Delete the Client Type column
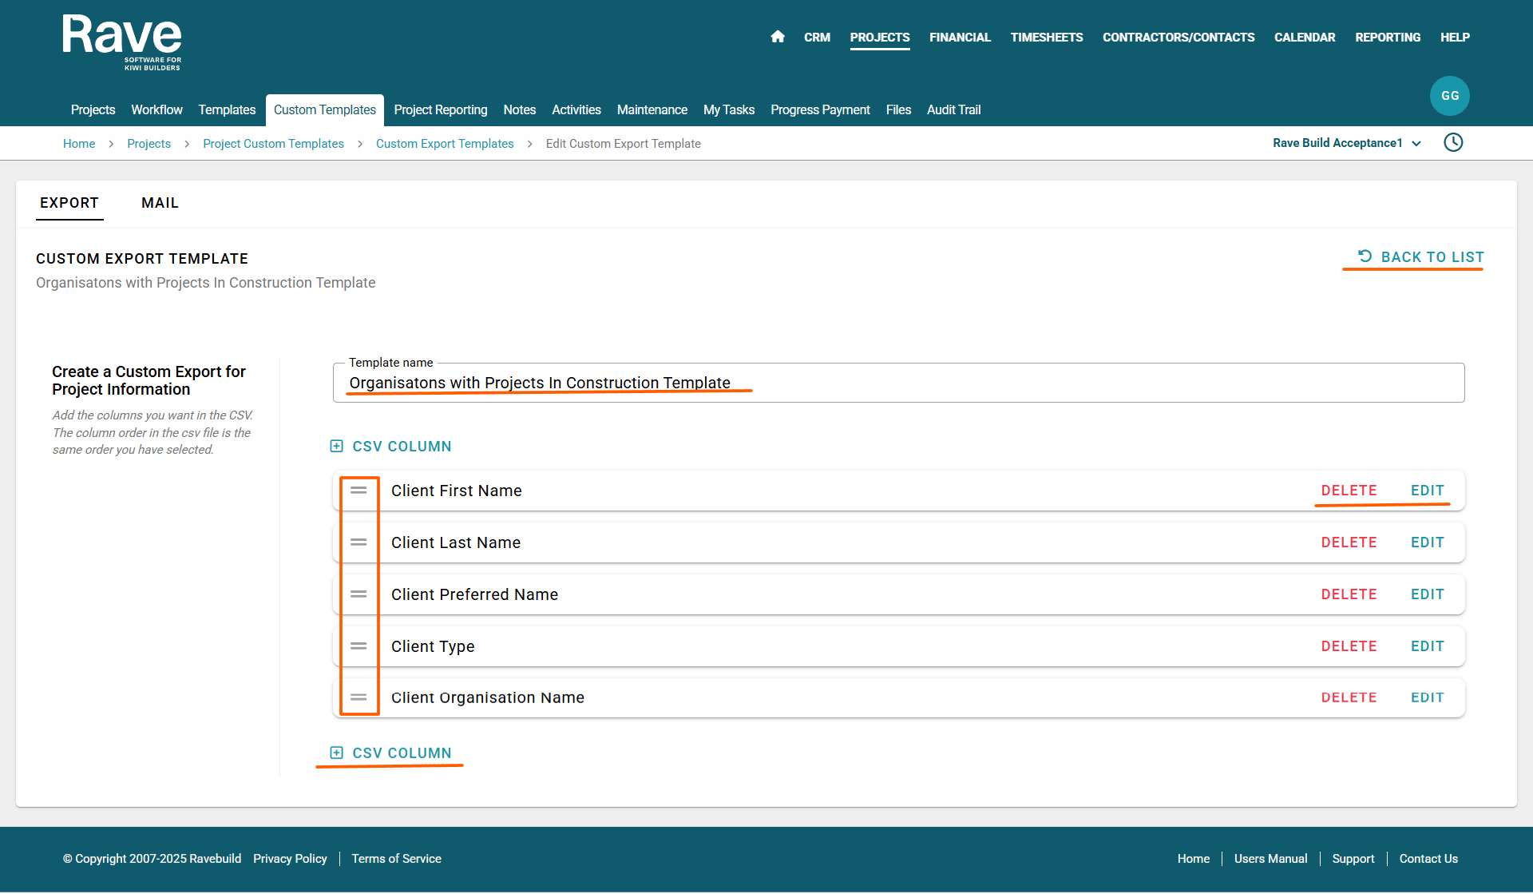This screenshot has height=894, width=1533. (1349, 646)
